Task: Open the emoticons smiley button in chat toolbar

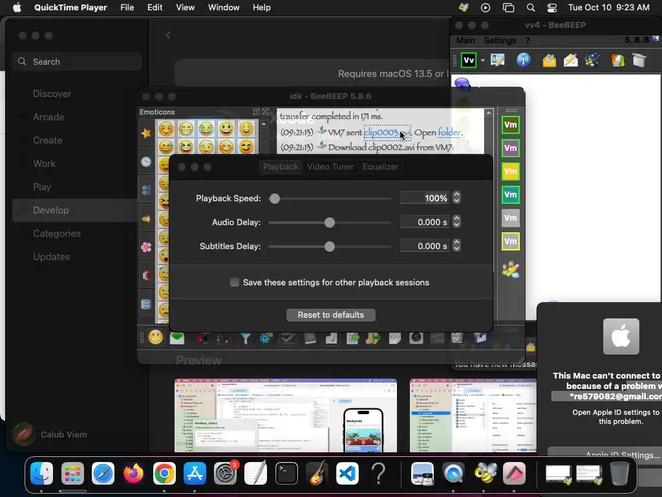Action: point(155,337)
